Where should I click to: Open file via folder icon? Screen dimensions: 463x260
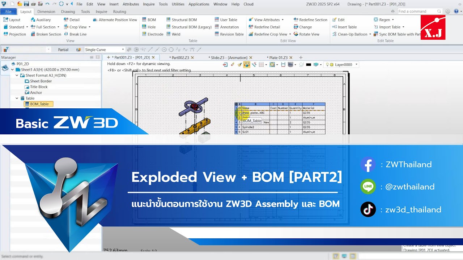[x=20, y=4]
